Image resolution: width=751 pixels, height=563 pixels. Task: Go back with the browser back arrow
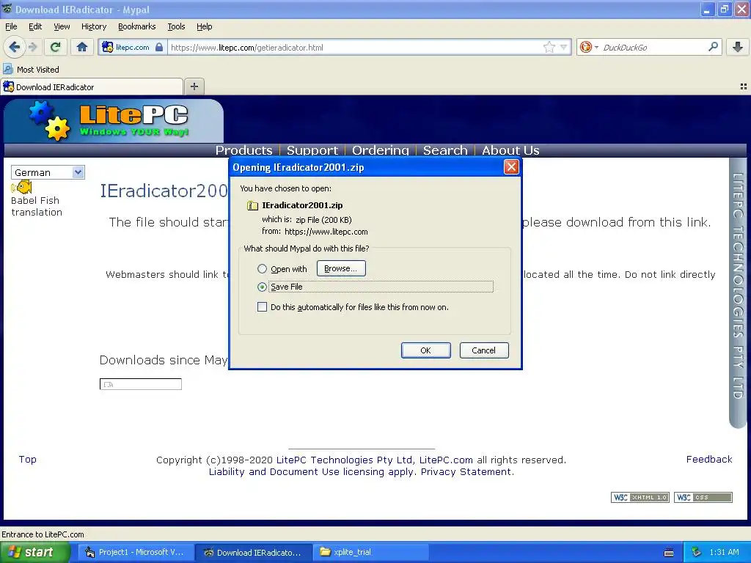tap(15, 47)
